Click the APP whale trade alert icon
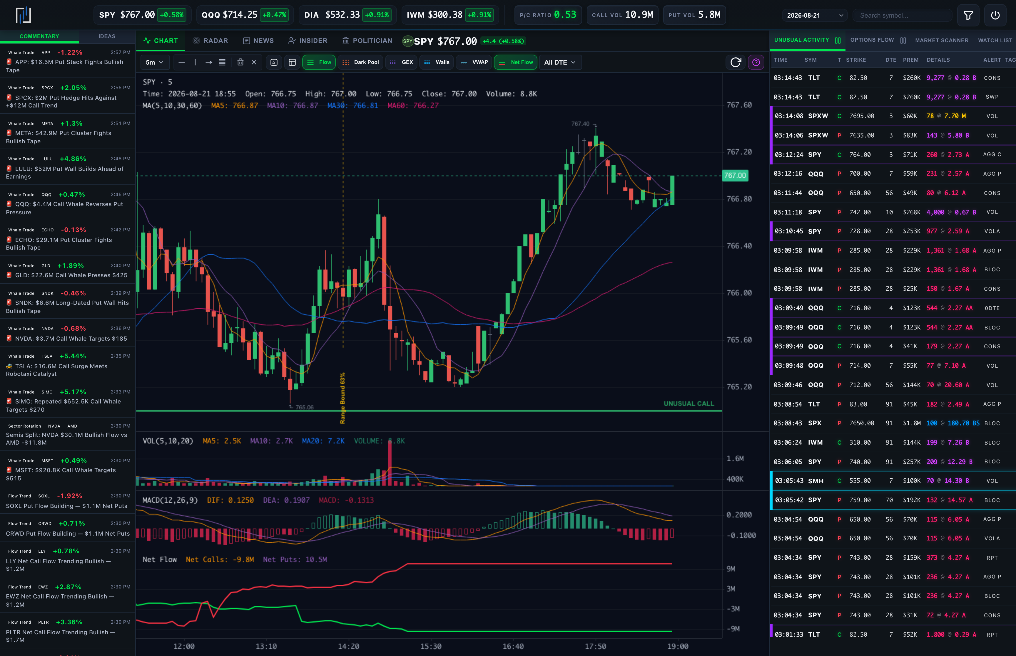 pos(9,62)
